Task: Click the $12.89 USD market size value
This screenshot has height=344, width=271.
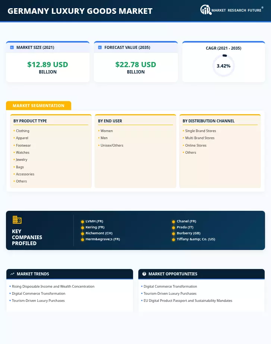Action: coord(48,65)
